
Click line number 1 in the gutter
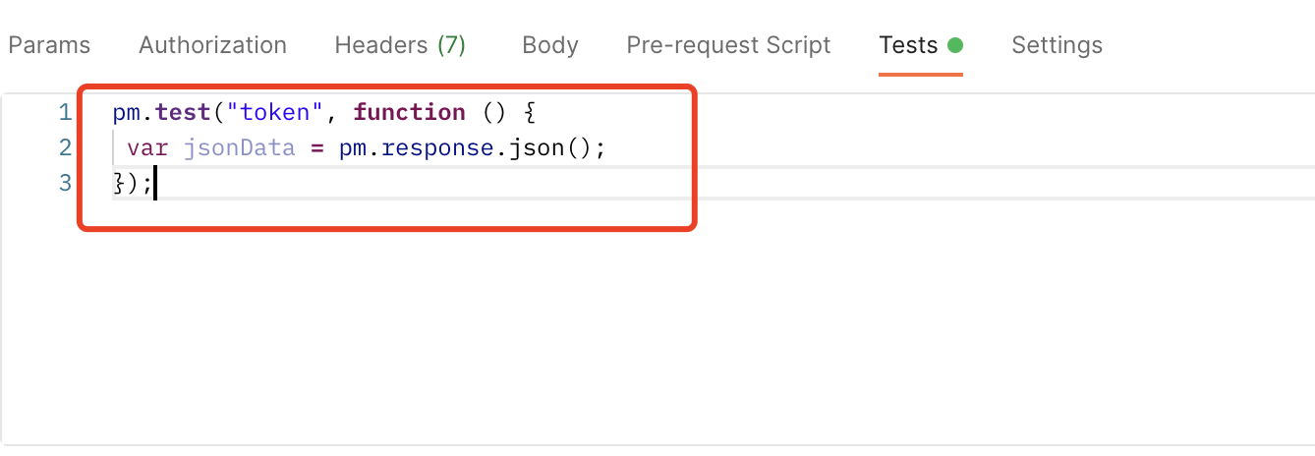click(x=65, y=113)
